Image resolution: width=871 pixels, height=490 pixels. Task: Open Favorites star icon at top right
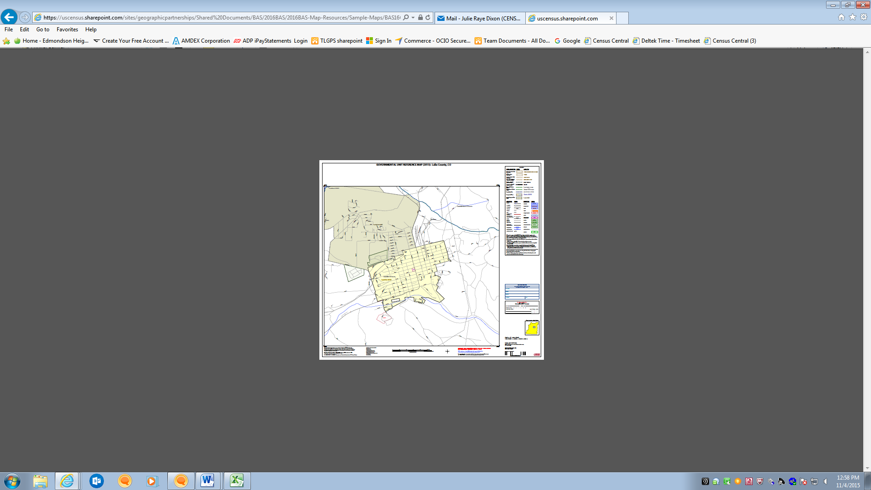coord(852,17)
